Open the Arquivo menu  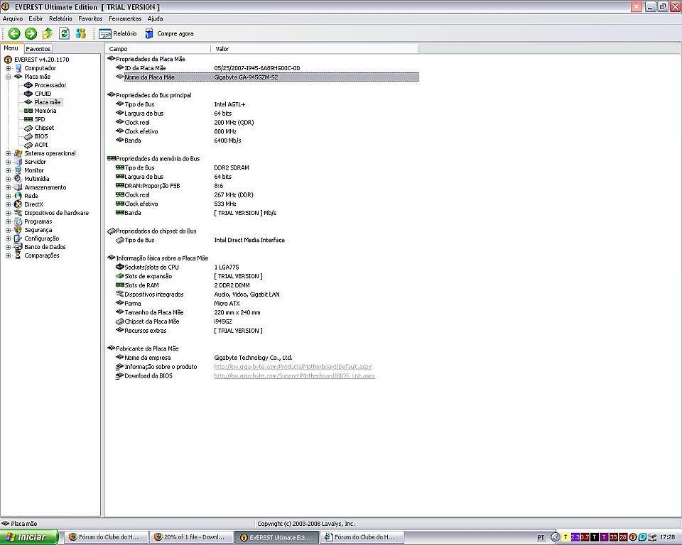[13, 18]
